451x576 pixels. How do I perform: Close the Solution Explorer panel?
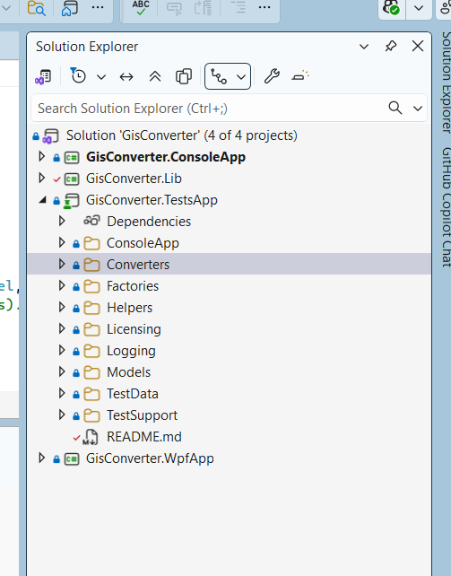(418, 47)
